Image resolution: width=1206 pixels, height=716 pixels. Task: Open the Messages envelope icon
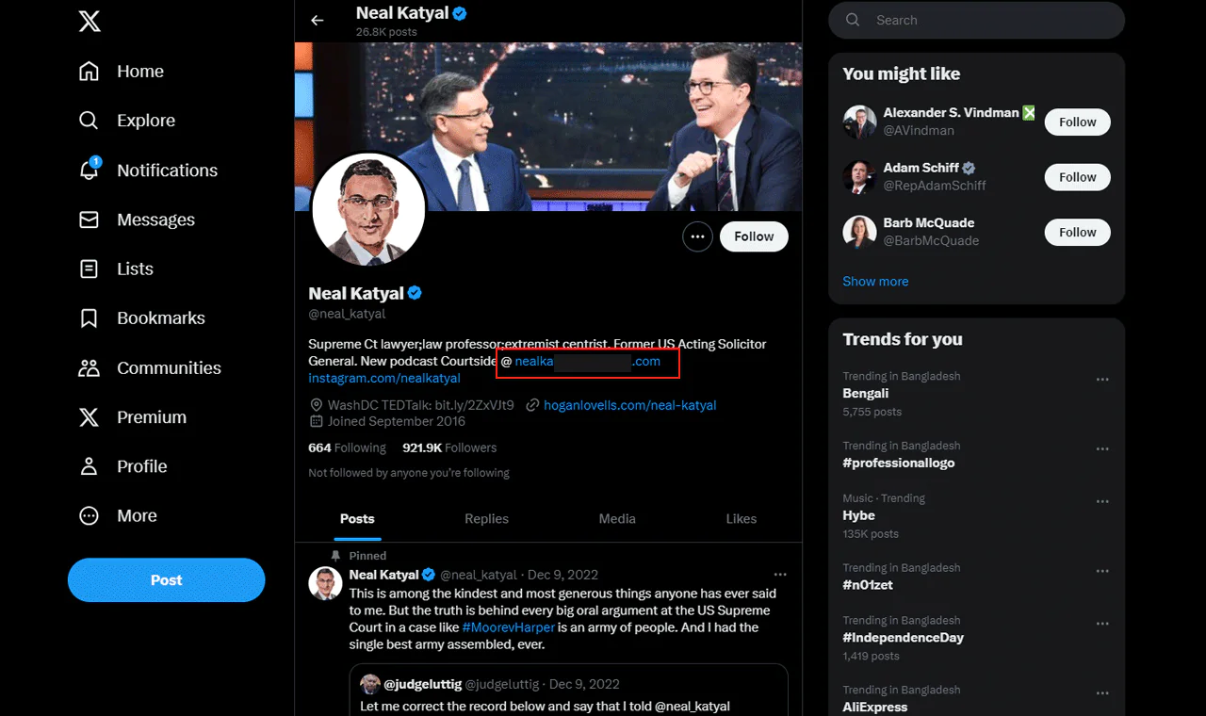pos(89,220)
